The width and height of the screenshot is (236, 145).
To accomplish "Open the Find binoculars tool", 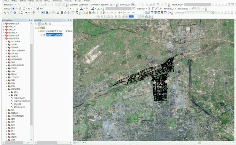I will (62, 13).
